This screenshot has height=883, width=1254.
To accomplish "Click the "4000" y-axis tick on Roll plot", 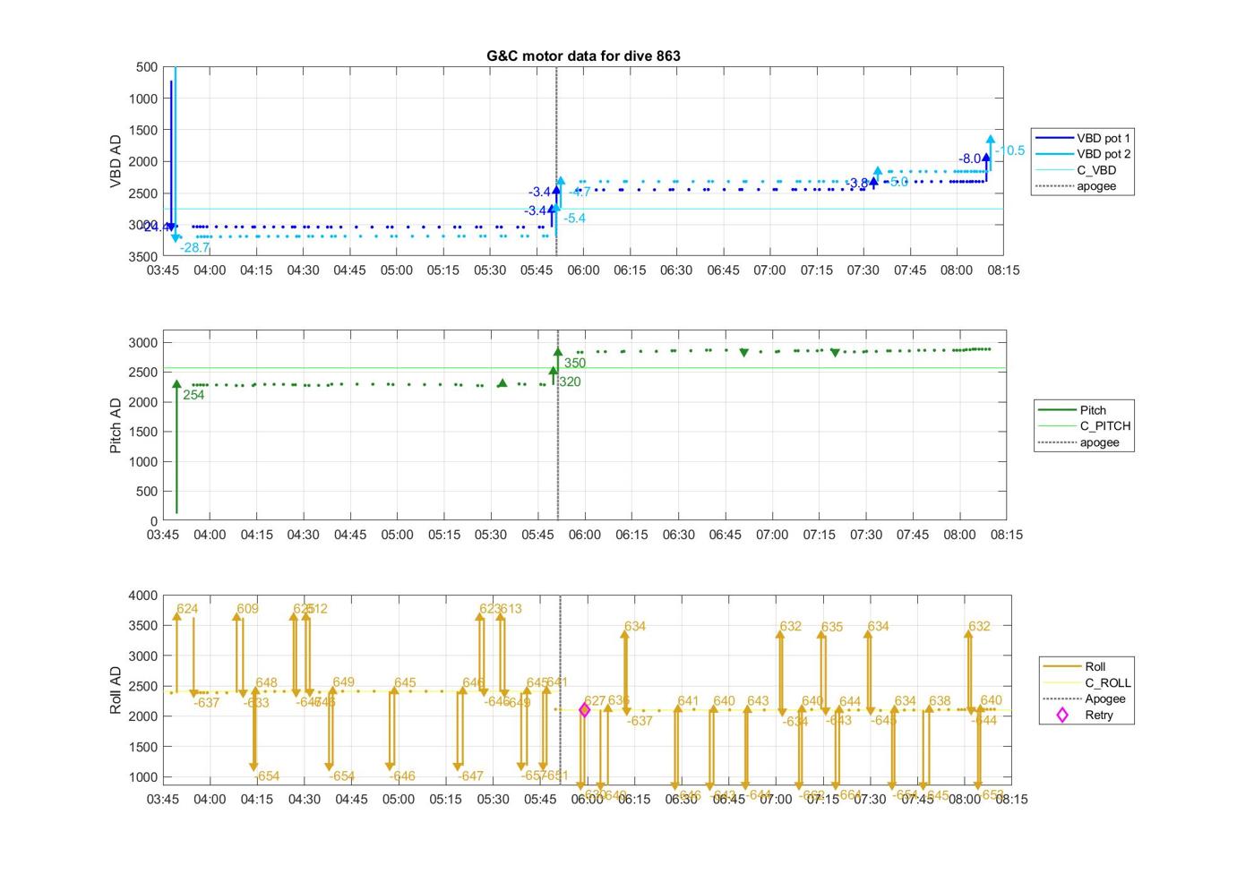I will click(x=143, y=596).
